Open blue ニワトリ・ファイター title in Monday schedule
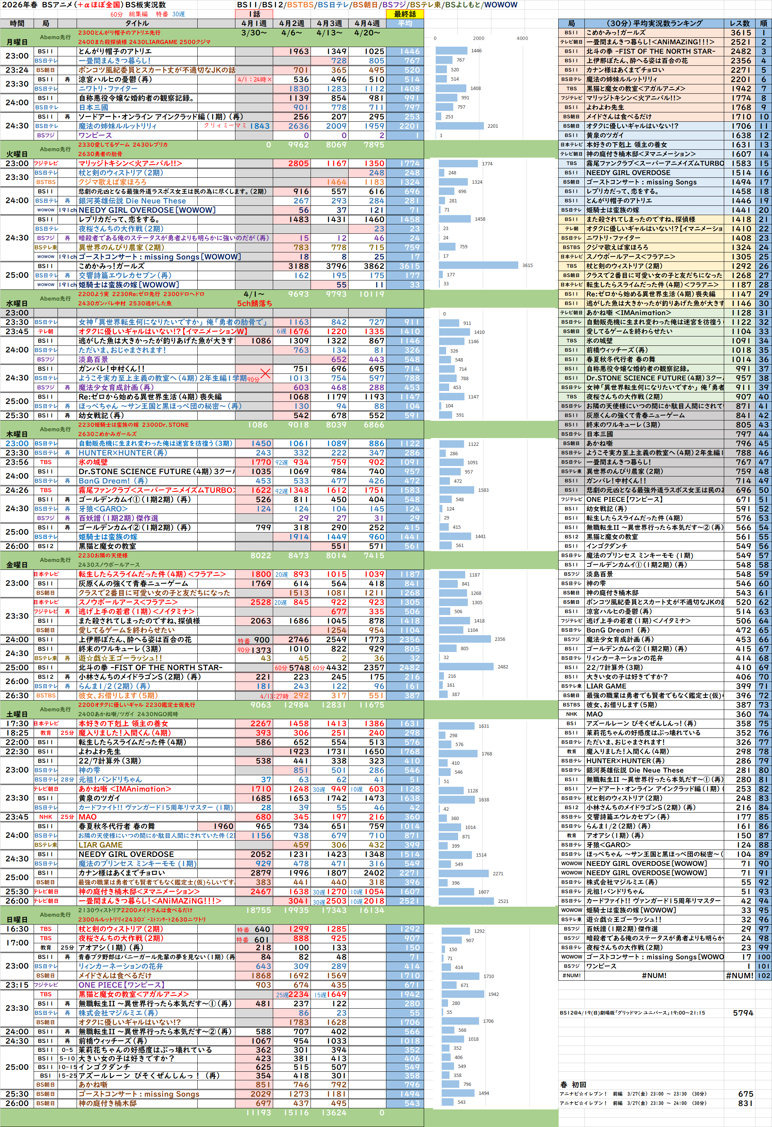772x1127 pixels. pos(108,89)
